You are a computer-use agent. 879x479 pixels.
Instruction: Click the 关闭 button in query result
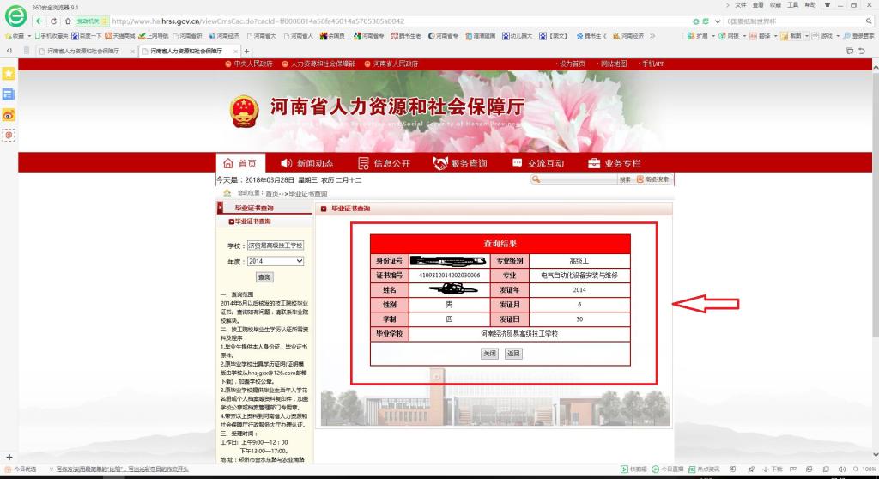489,354
